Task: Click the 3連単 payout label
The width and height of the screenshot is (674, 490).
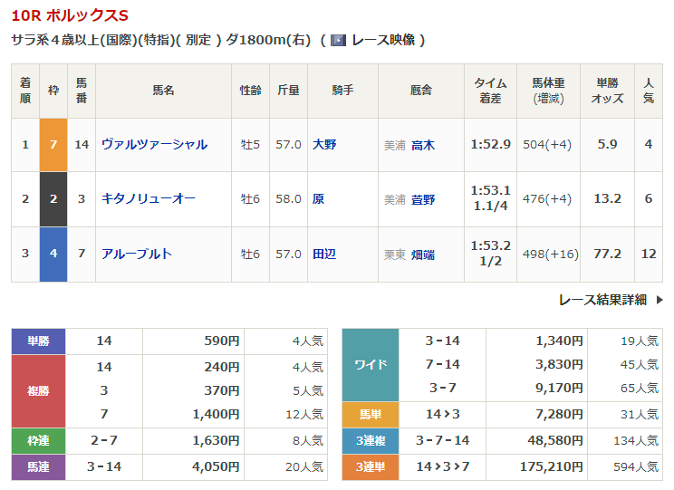Action: click(371, 467)
